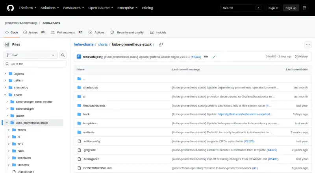Click the folder icon for templates row

click(x=79, y=123)
